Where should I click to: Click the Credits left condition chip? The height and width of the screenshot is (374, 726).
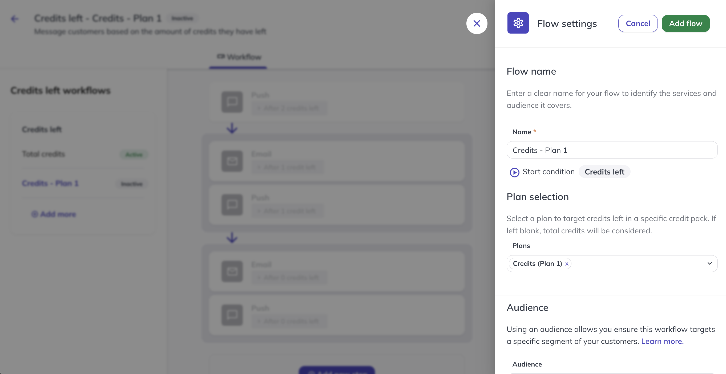[604, 172]
